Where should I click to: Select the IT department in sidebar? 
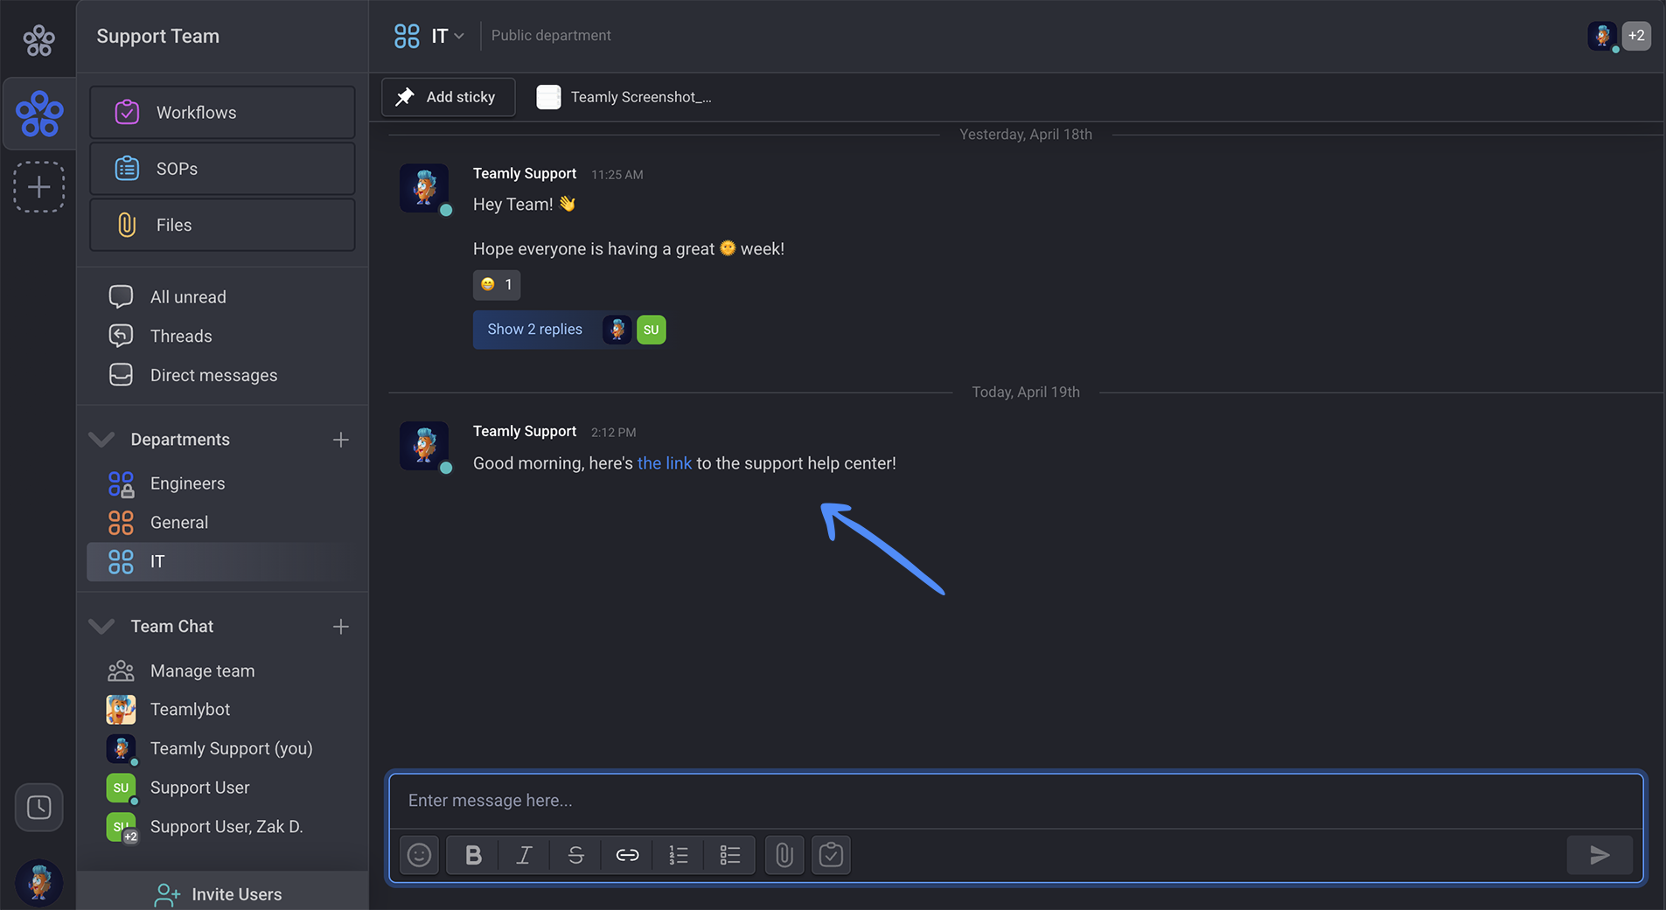pos(222,561)
